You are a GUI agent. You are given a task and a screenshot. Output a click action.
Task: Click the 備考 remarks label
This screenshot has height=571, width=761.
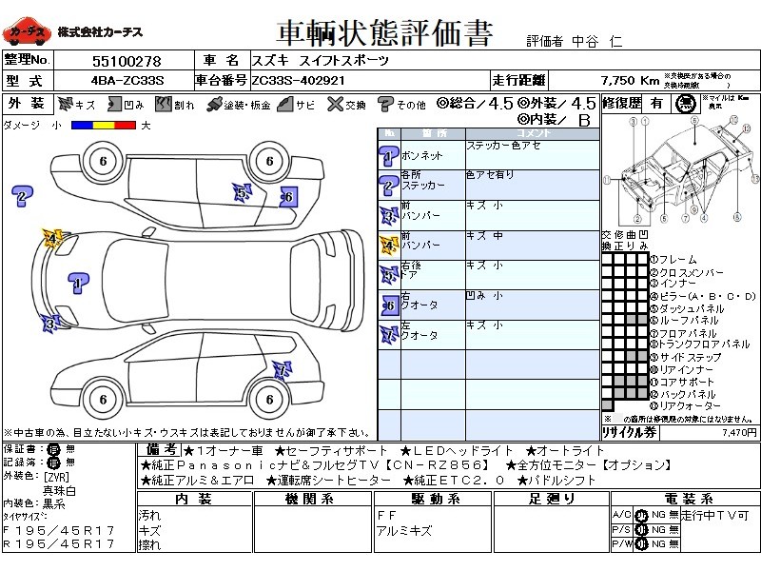pos(158,449)
